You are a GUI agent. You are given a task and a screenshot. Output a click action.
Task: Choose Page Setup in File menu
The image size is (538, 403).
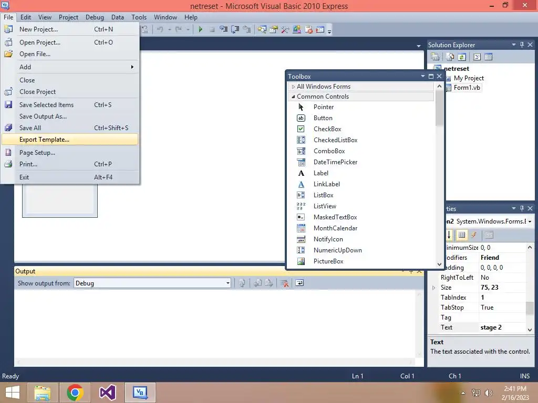point(70,153)
